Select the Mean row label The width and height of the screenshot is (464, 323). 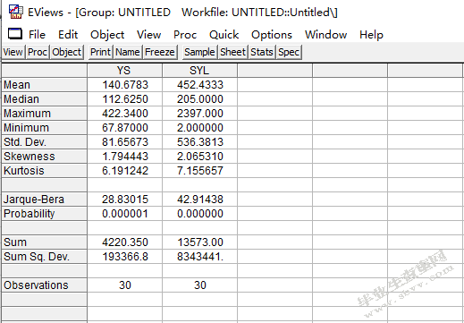click(x=44, y=85)
